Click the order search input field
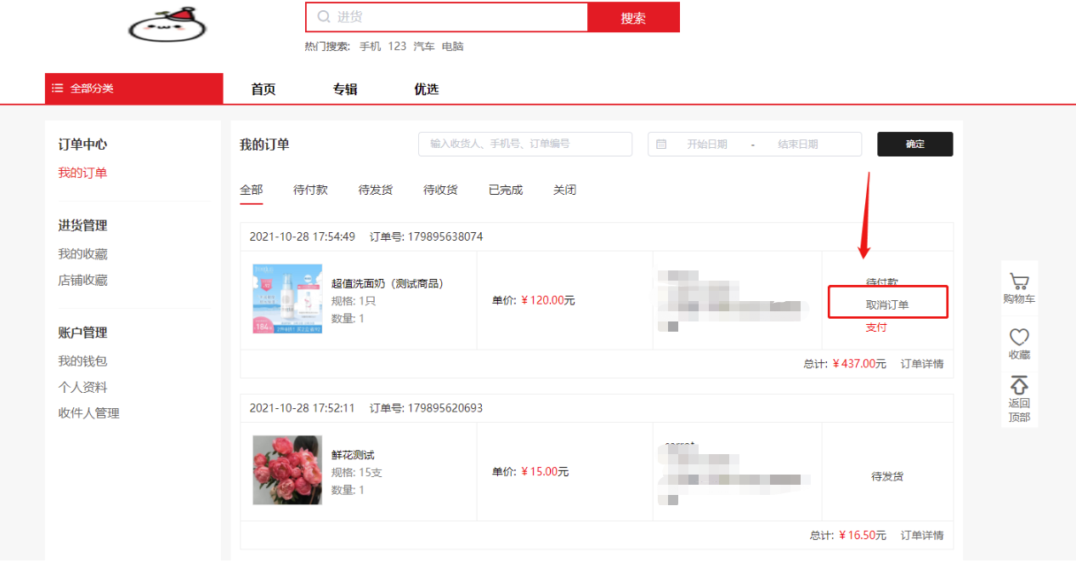 pyautogui.click(x=524, y=145)
